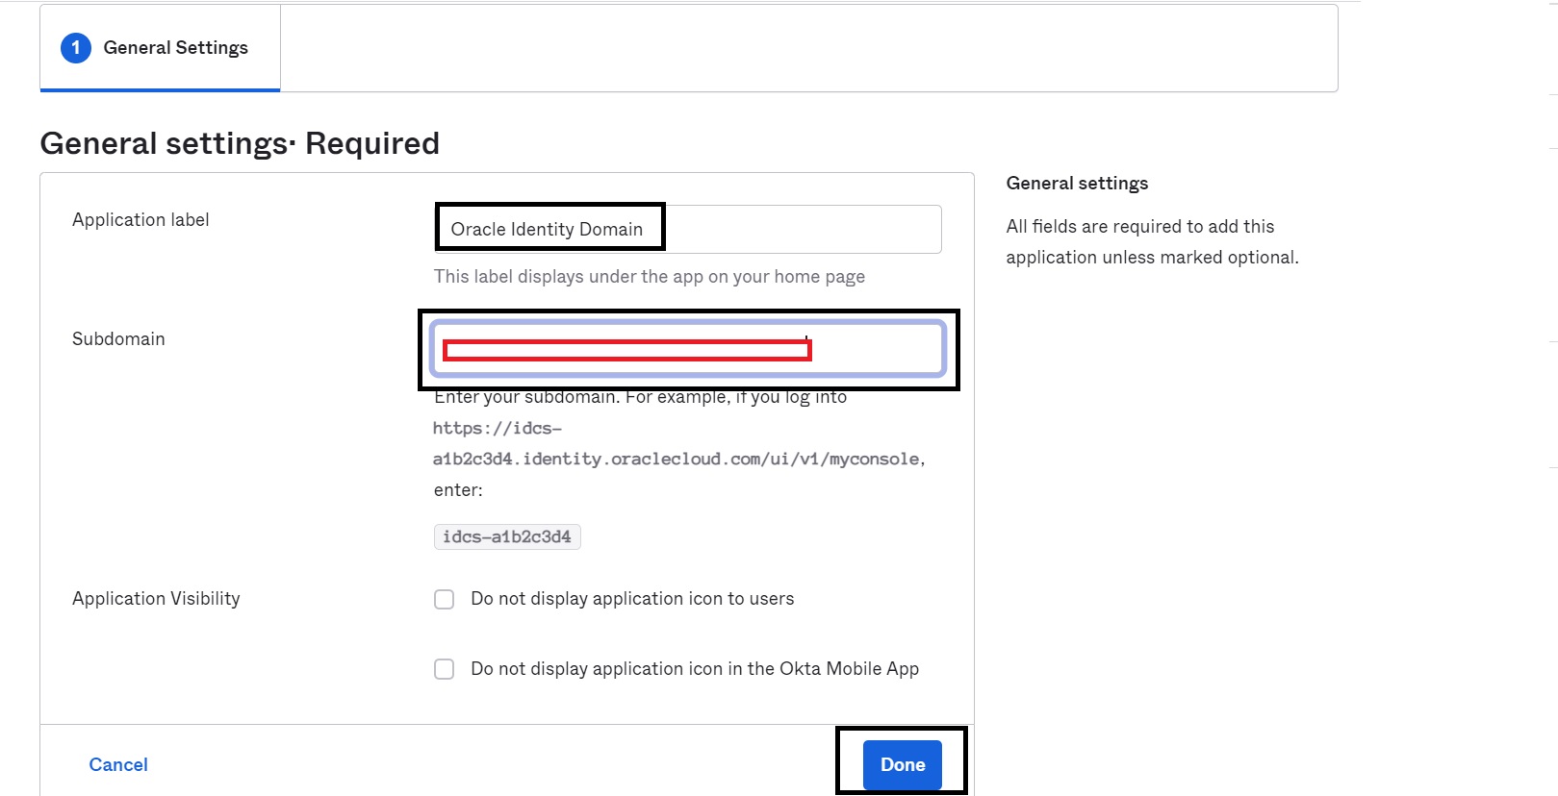
Task: Click the General settings sidebar heading
Action: click(1077, 184)
